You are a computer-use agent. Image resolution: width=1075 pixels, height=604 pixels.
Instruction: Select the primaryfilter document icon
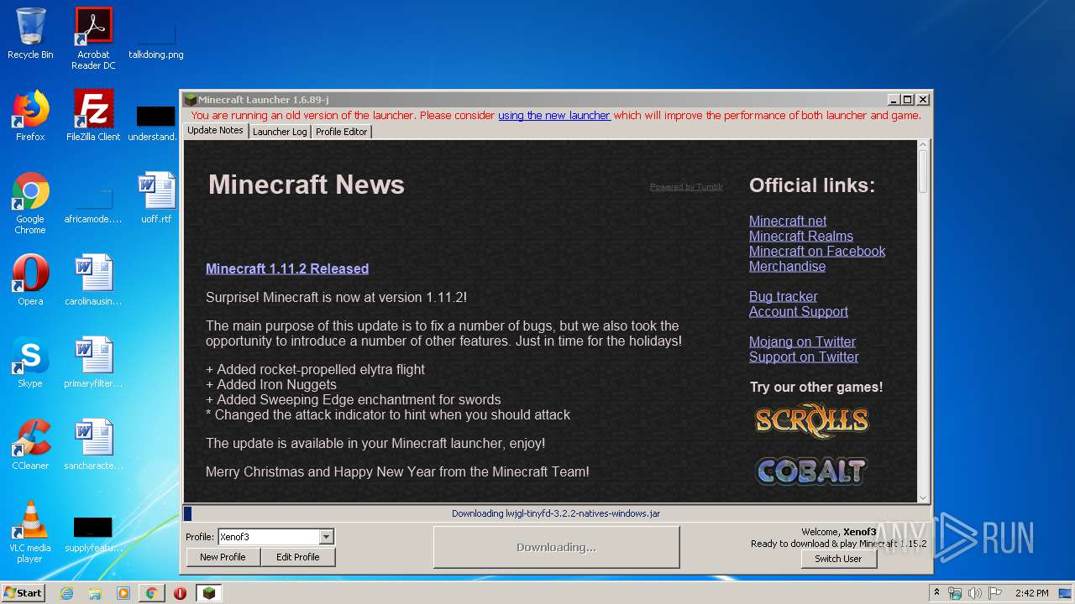click(x=93, y=362)
